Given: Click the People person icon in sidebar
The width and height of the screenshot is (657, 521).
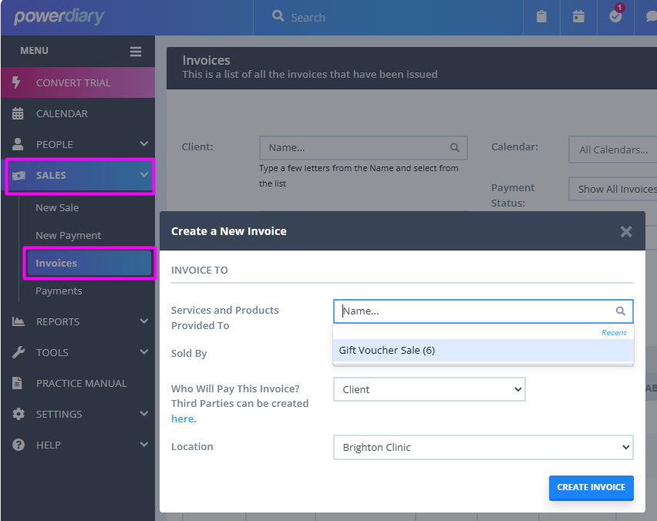Looking at the screenshot, I should (x=18, y=144).
